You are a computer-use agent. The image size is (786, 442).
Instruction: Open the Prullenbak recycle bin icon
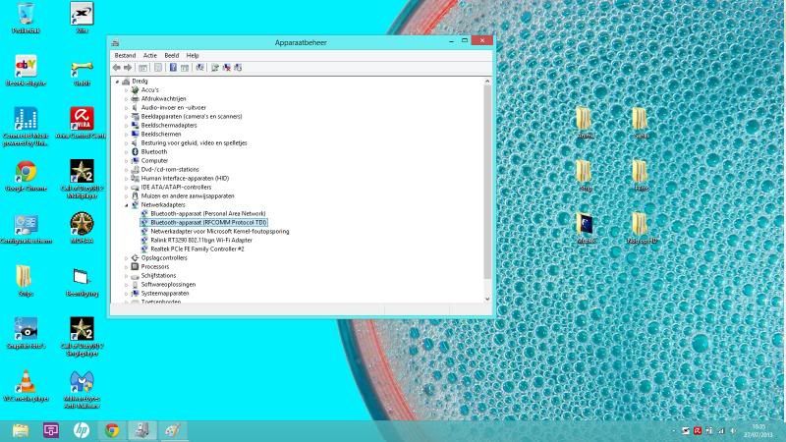click(26, 14)
